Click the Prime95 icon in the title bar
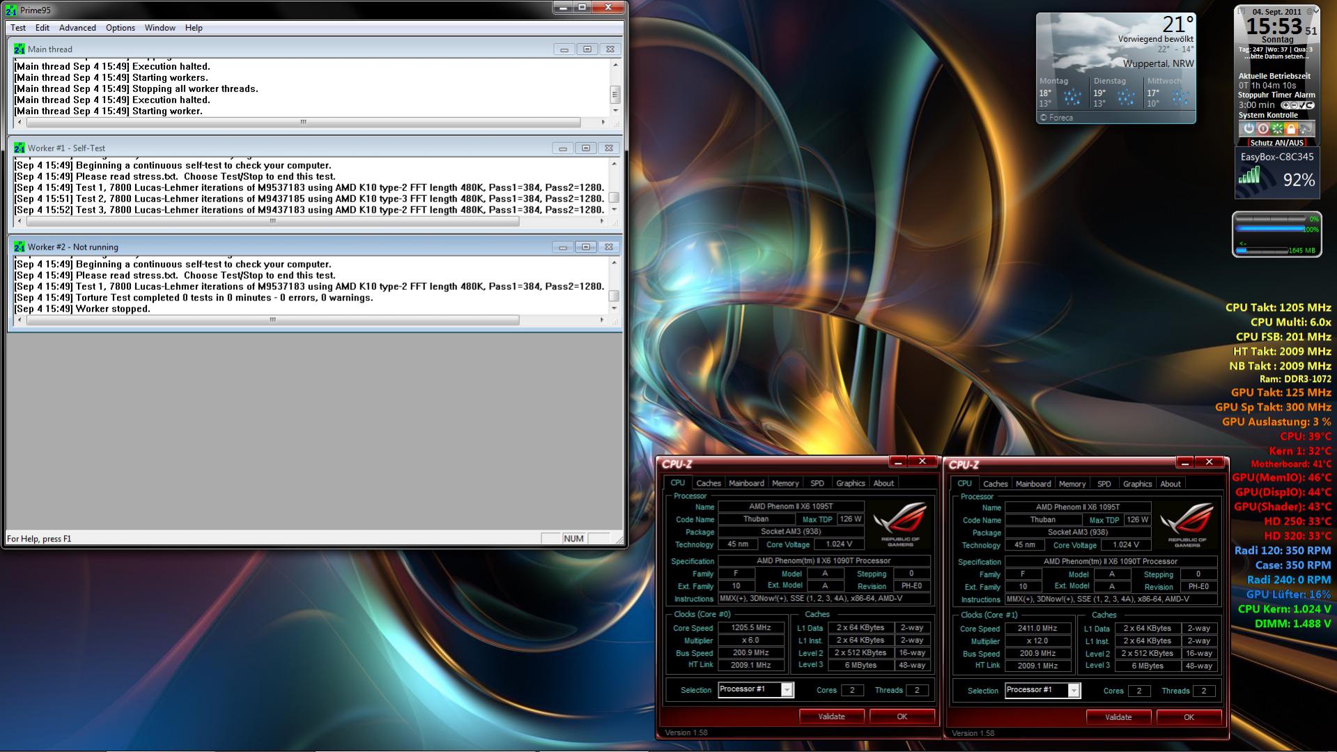This screenshot has width=1337, height=752. [x=11, y=10]
